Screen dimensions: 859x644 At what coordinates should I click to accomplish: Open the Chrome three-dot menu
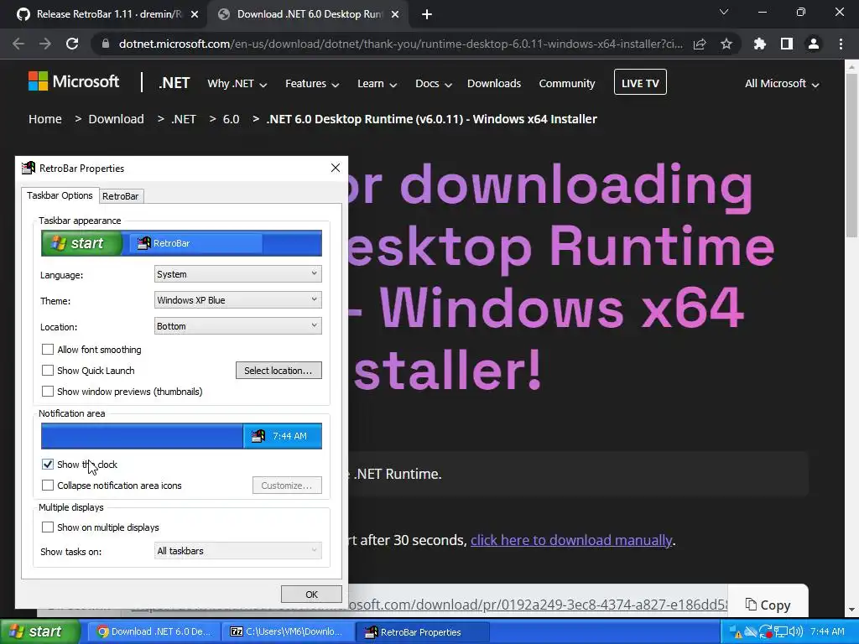coord(841,44)
